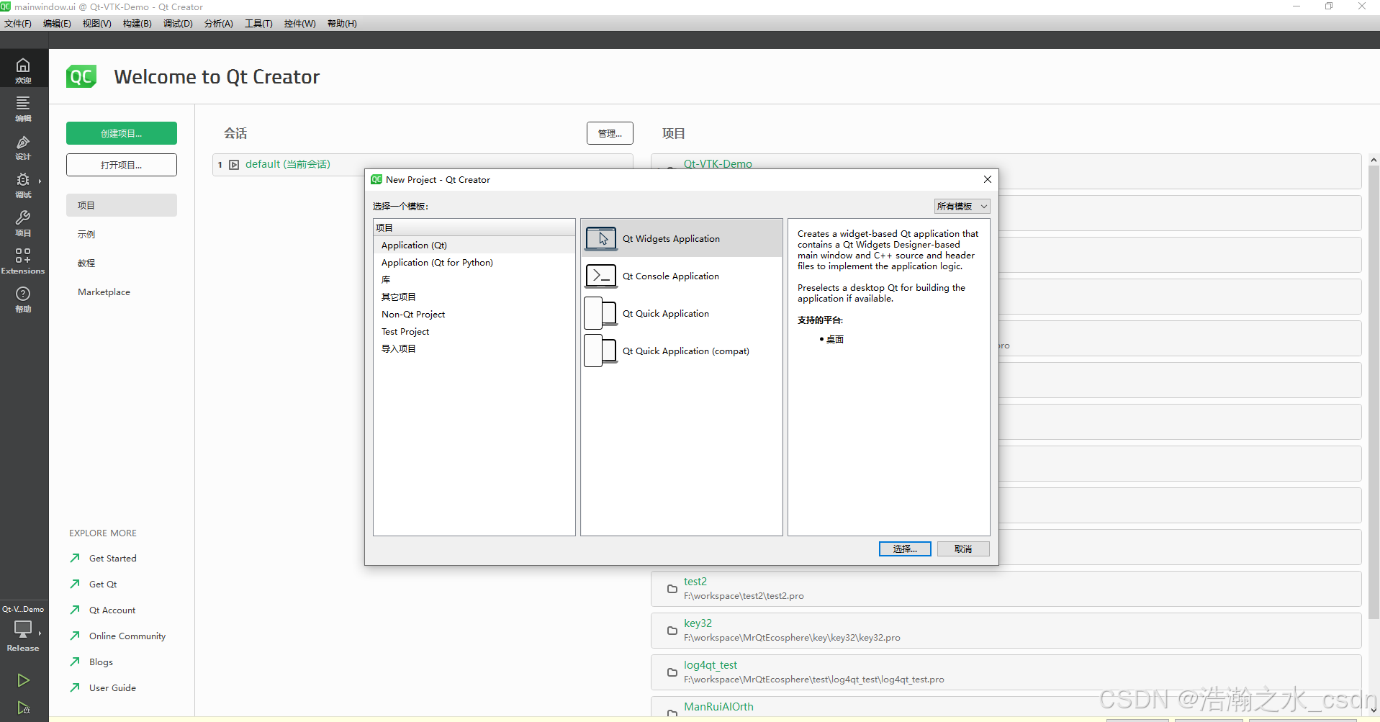Select 其它项目 category
The height and width of the screenshot is (722, 1380).
tap(474, 297)
